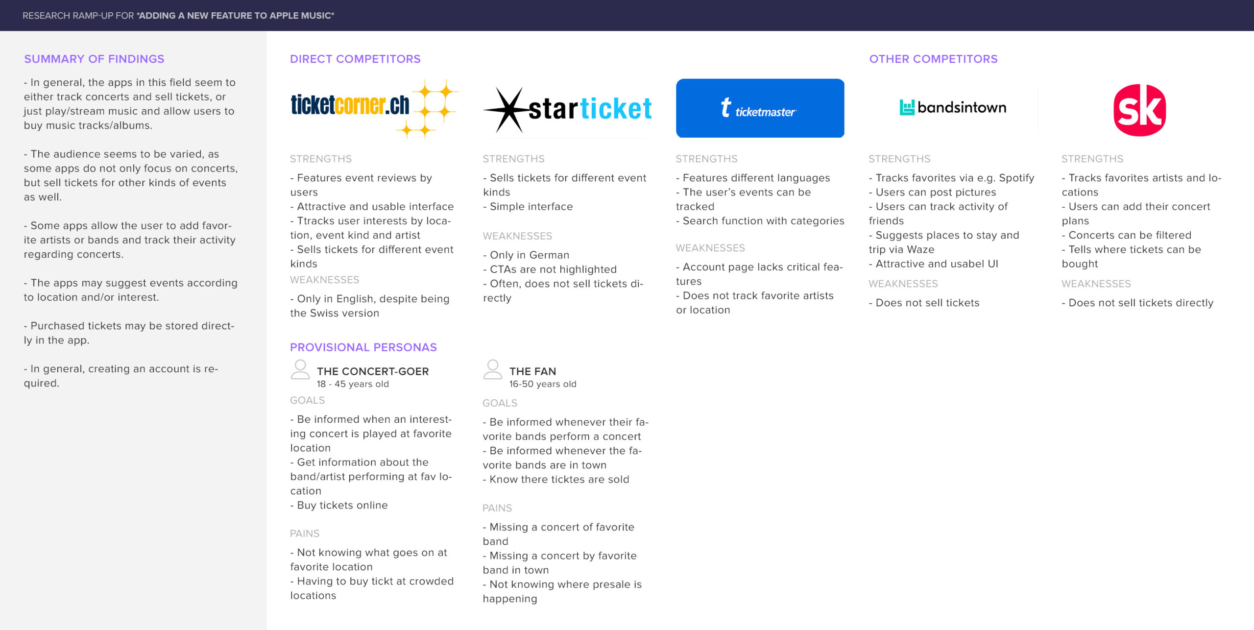Image resolution: width=1254 pixels, height=630 pixels.
Task: Click the 'Only in German' weakness
Action: coord(526,255)
